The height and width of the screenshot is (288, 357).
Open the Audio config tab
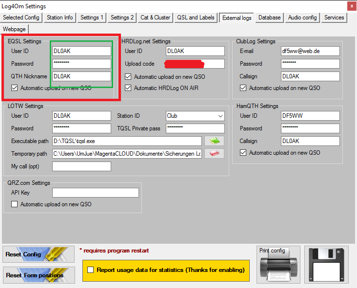click(302, 18)
